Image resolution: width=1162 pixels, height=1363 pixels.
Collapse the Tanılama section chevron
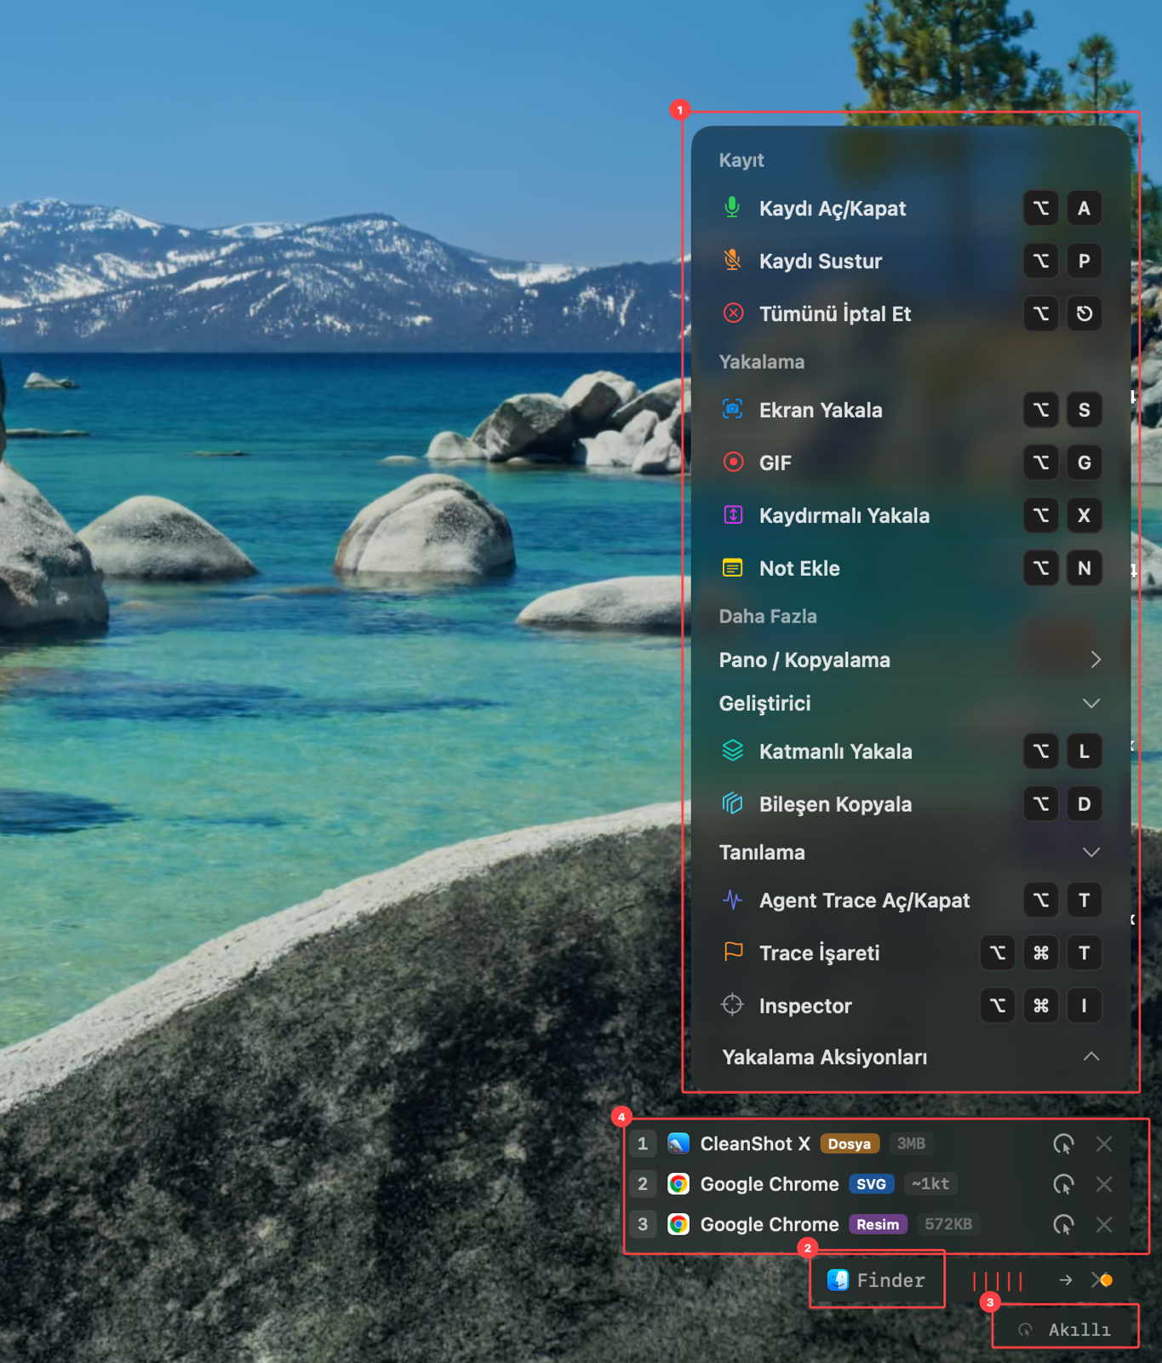pyautogui.click(x=1091, y=852)
